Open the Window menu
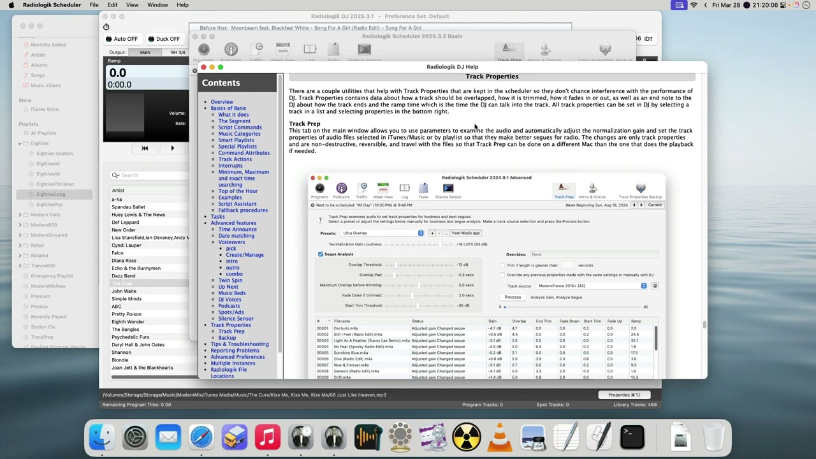Viewport: 816px width, 459px height. (157, 5)
